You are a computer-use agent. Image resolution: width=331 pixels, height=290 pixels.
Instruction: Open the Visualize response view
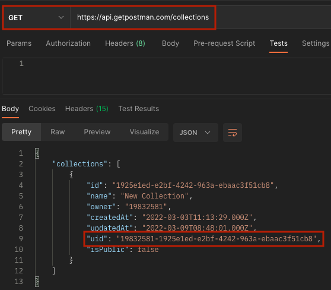click(144, 132)
